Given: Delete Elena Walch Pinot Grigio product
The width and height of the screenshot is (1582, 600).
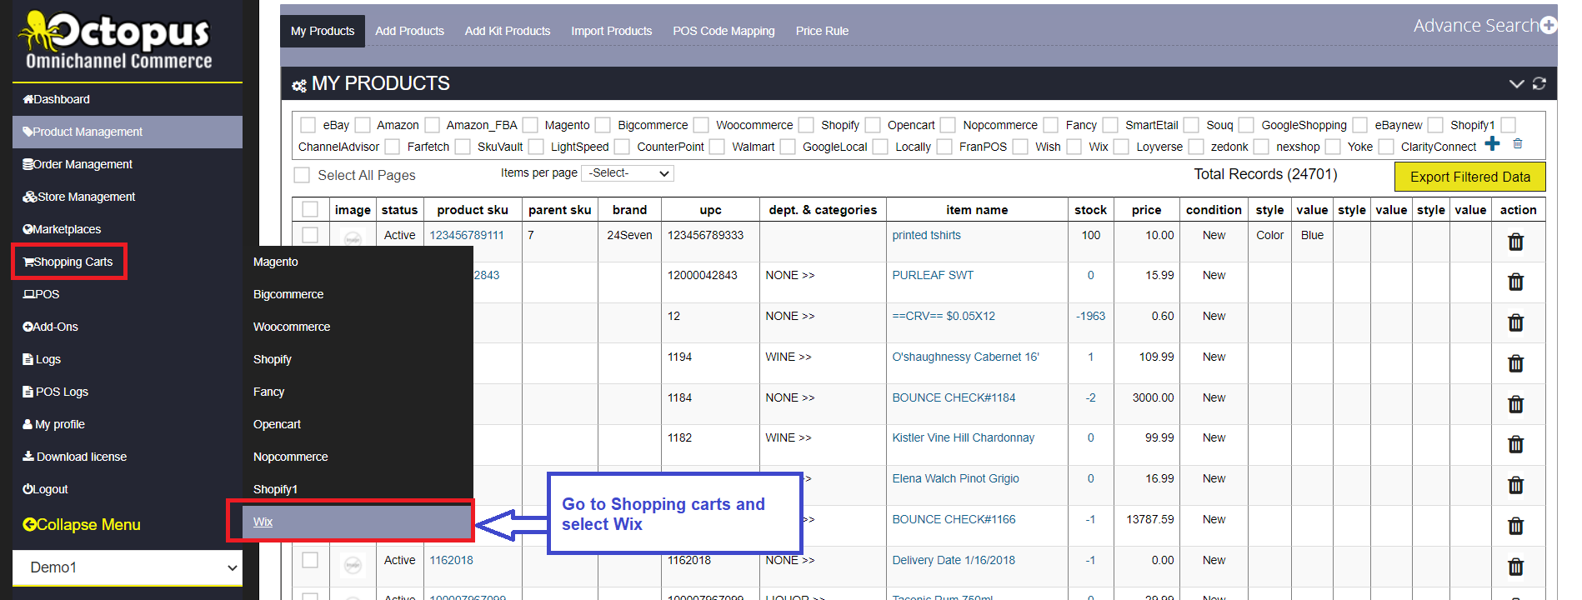Looking at the screenshot, I should pos(1515,485).
